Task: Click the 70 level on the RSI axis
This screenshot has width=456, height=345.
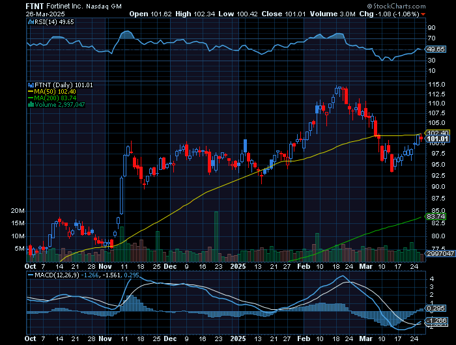Action: [431, 38]
